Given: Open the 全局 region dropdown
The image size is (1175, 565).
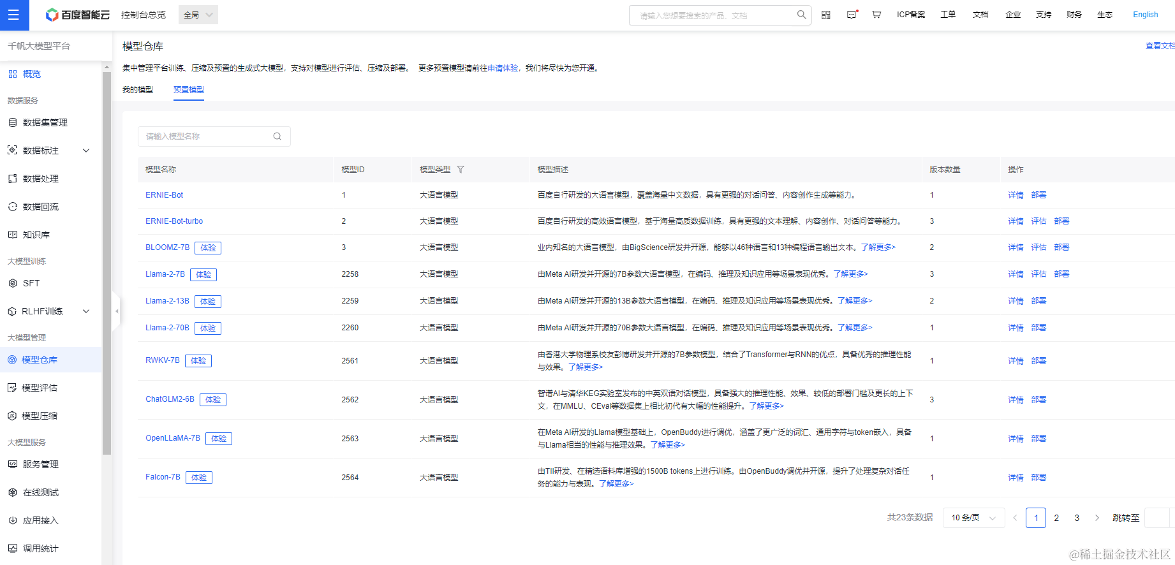Looking at the screenshot, I should (x=198, y=15).
